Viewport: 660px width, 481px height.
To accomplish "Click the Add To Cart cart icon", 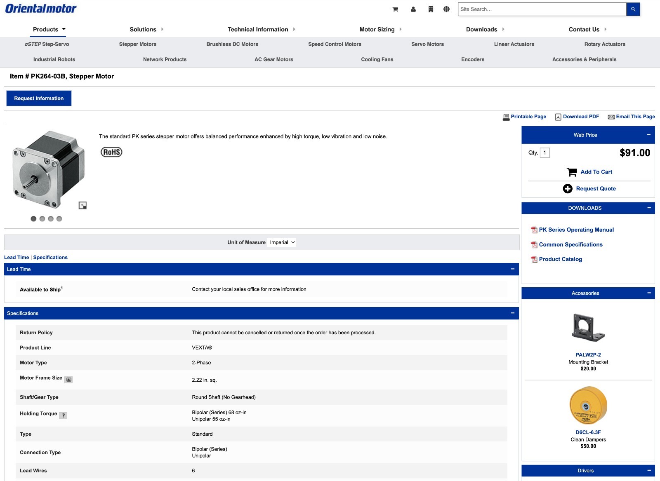I will click(572, 172).
